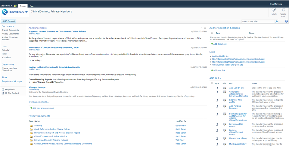The image size is (289, 146).
Task: Click the green plus beside Add new announcement
Action: [31, 108]
